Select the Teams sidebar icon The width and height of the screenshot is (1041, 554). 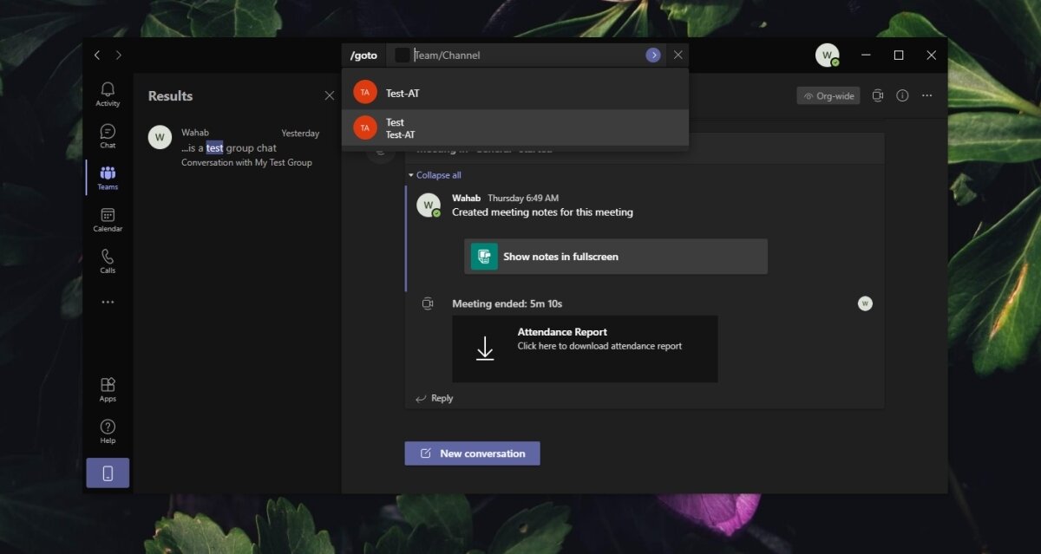coord(107,178)
